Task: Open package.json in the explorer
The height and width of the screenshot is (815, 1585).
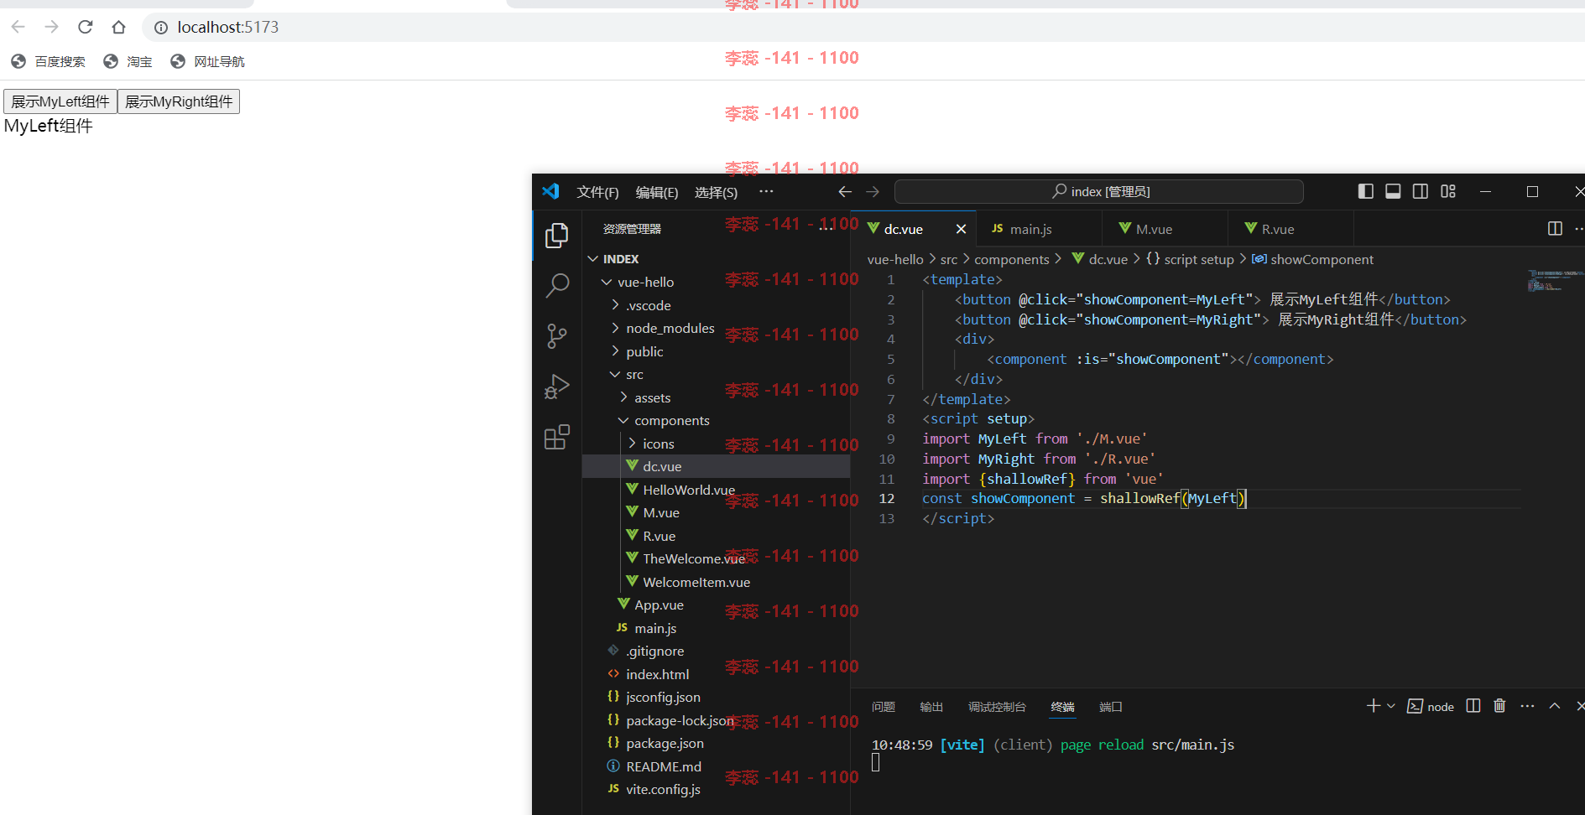Action: click(716, 743)
